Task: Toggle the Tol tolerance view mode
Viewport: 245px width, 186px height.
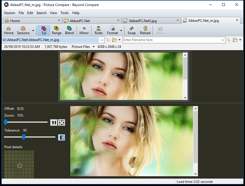Action: click(44, 30)
